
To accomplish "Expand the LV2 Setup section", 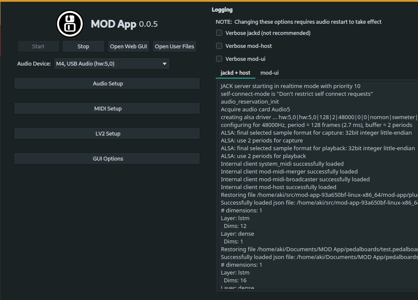I will (107, 134).
